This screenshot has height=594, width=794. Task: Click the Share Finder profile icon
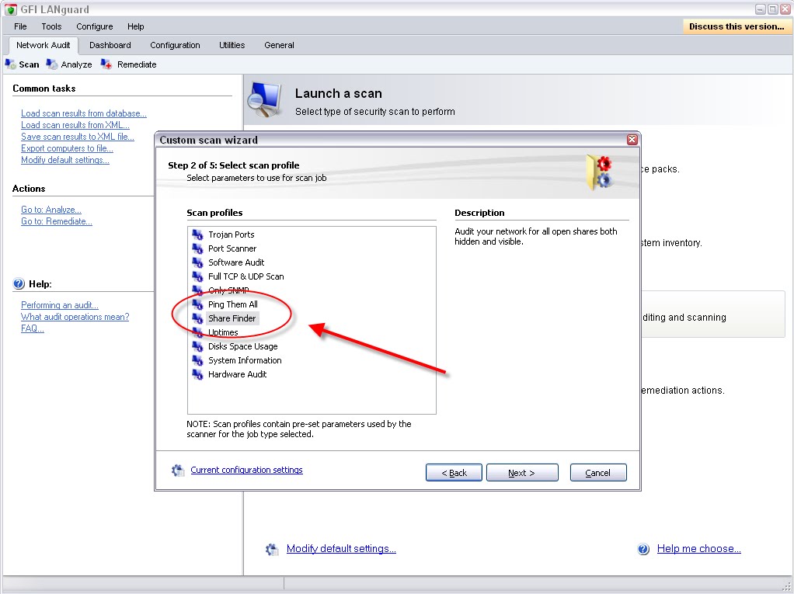(197, 318)
